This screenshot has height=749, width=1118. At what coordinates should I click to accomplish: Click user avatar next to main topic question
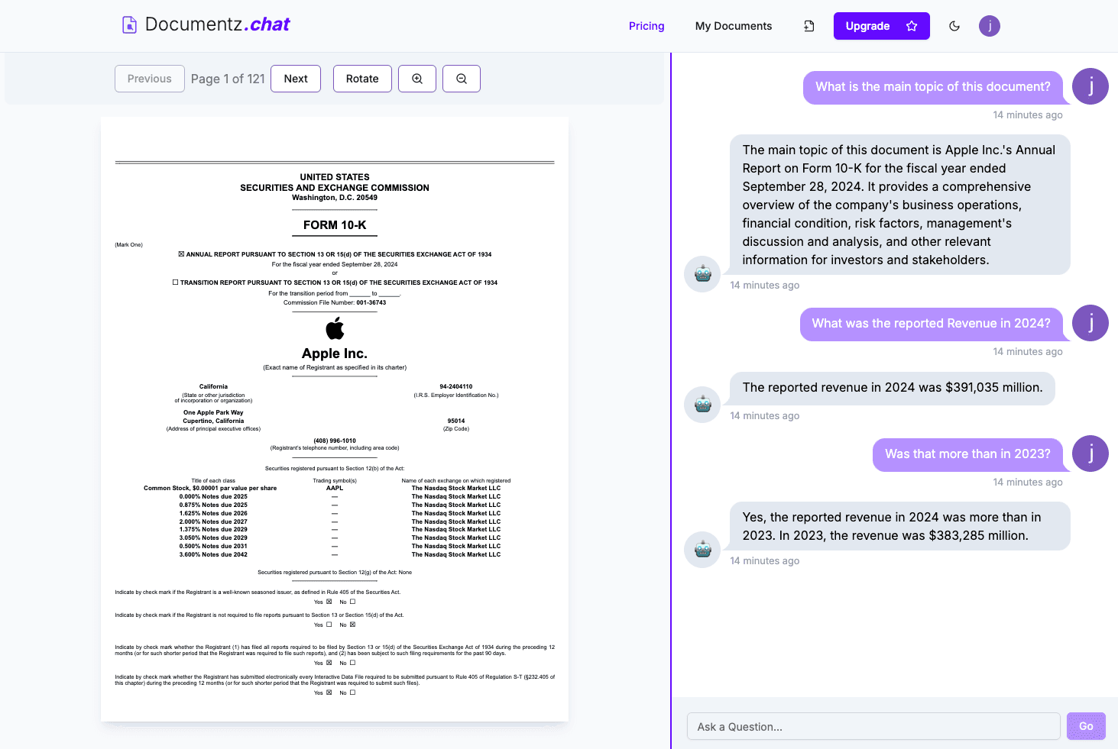[1090, 86]
